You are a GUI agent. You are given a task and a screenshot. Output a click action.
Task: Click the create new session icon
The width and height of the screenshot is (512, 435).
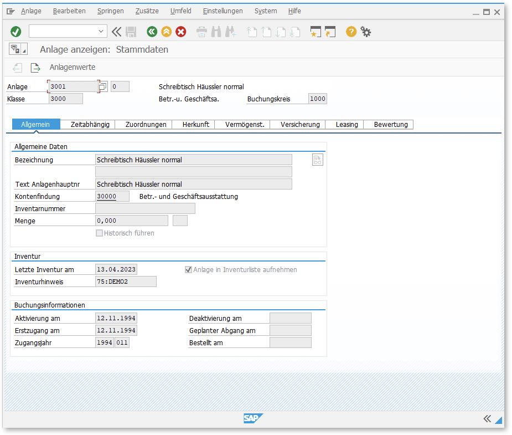316,32
